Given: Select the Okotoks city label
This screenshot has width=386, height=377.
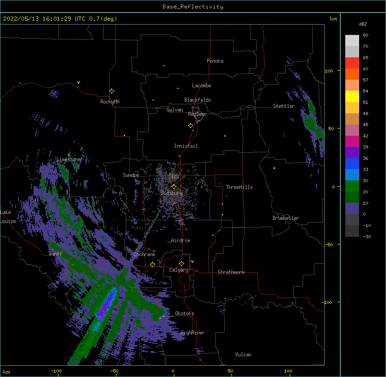Looking at the screenshot, I should [184, 313].
